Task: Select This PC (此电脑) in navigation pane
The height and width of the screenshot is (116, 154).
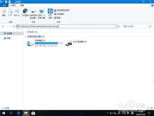Action: pyautogui.click(x=12, y=33)
